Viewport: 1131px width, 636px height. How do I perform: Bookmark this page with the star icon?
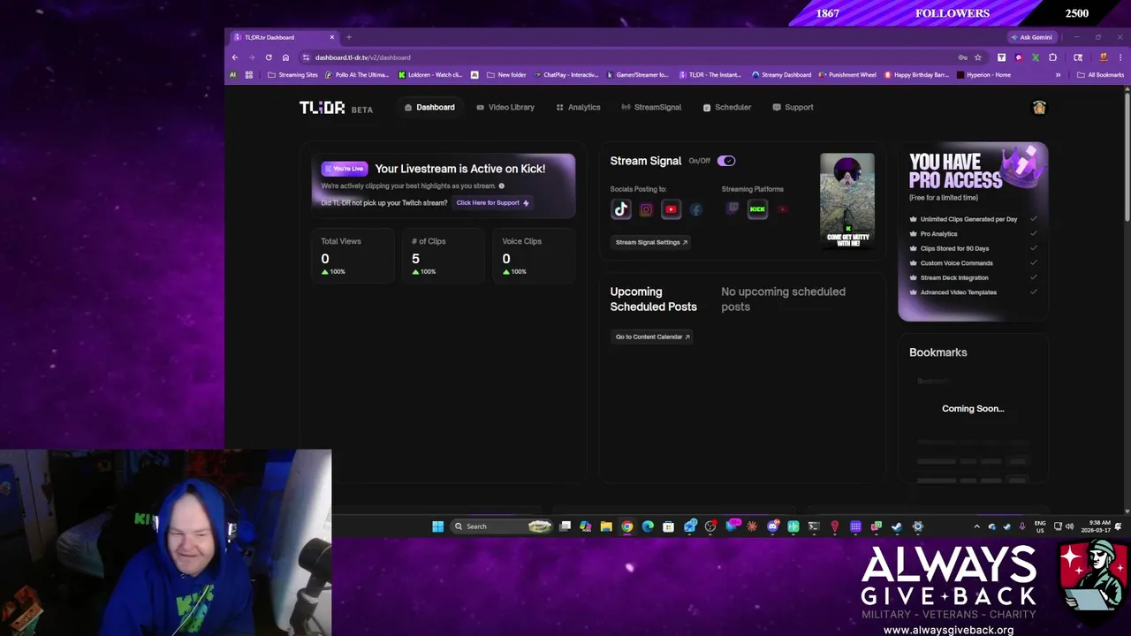pos(978,57)
